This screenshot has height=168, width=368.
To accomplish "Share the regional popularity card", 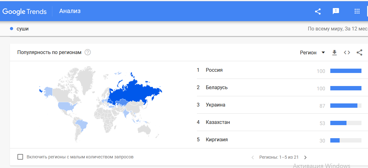I will coord(359,53).
